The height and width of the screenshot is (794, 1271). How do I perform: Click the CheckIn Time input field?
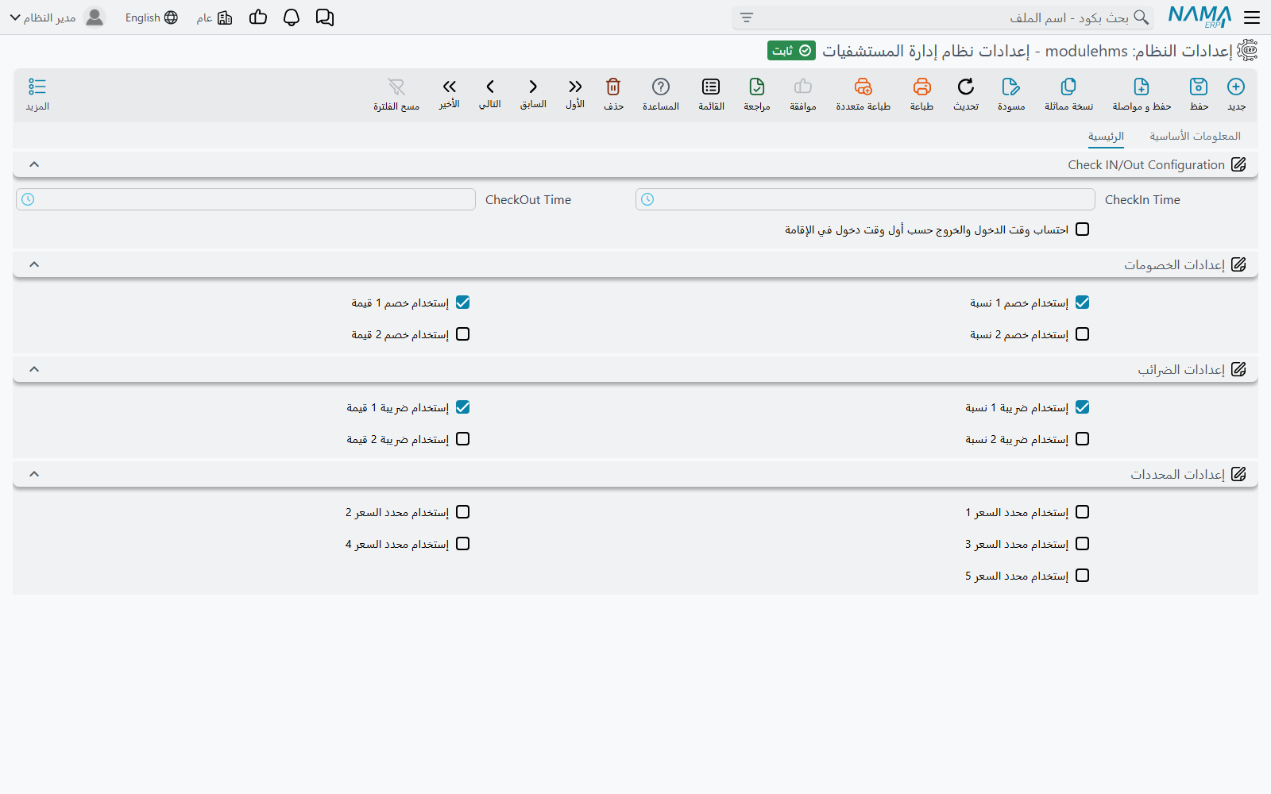pyautogui.click(x=865, y=199)
